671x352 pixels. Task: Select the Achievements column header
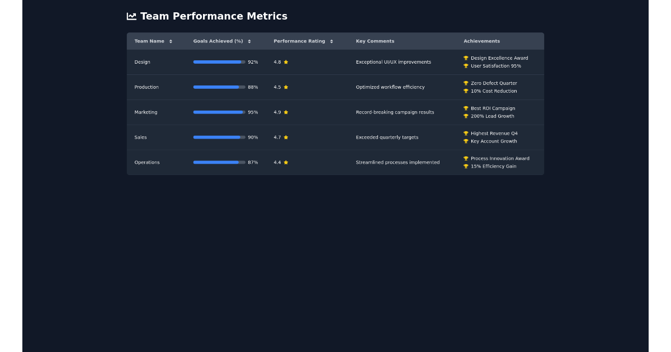click(481, 41)
